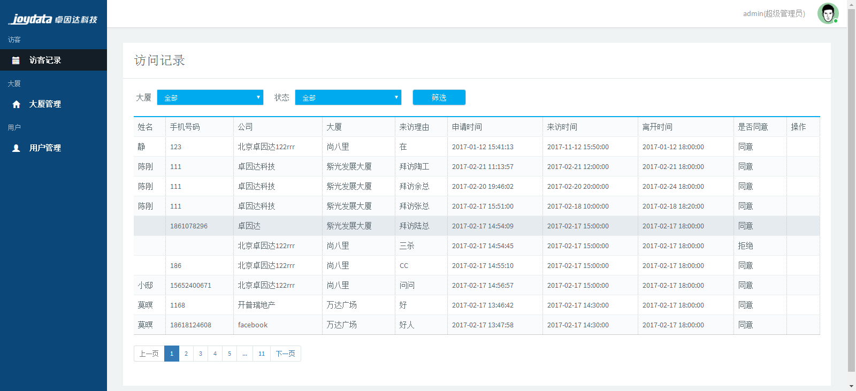Click leave time 2017-02-24 18:00:00
Screen dimensions: 856x391
[x=673, y=186]
